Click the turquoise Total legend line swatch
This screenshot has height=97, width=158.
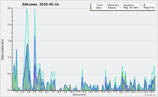click(93, 5)
